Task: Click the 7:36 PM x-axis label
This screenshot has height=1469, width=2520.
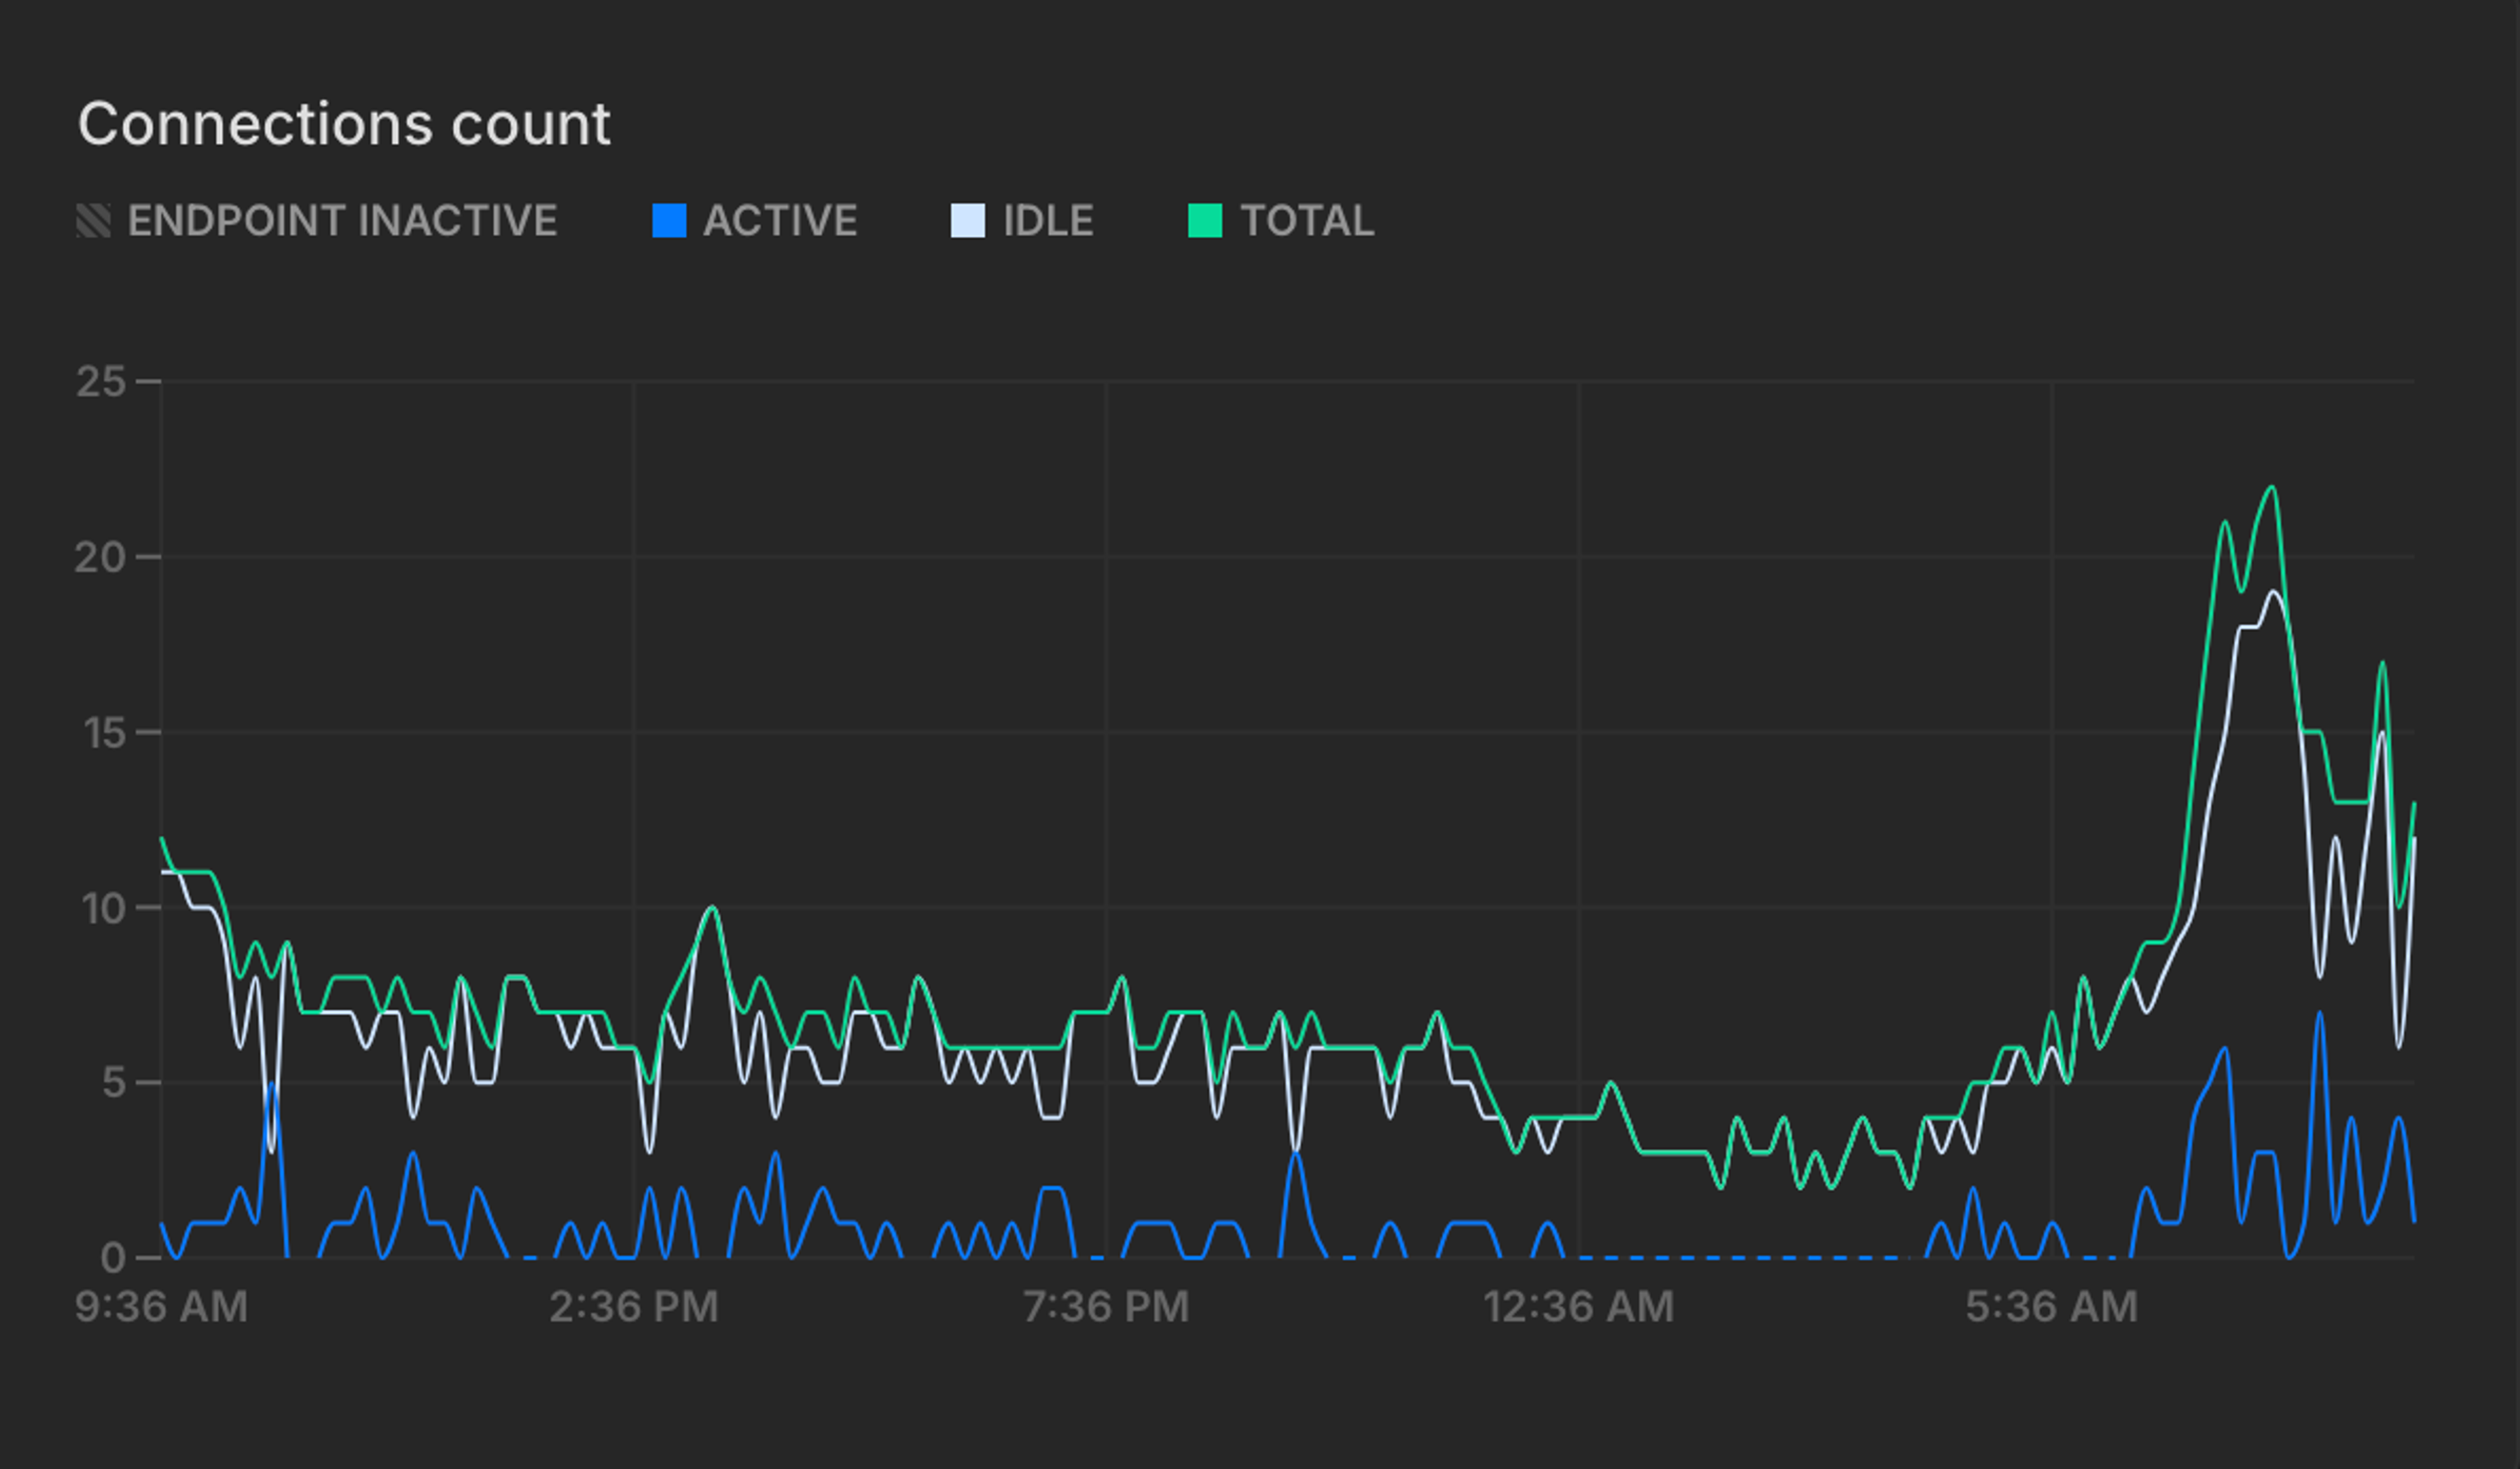Action: [1106, 1307]
